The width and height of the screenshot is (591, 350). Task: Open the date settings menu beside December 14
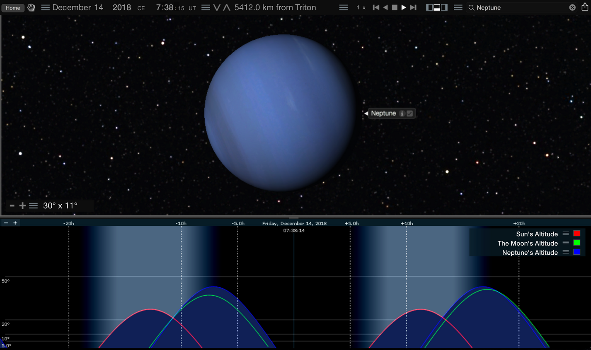tap(45, 7)
